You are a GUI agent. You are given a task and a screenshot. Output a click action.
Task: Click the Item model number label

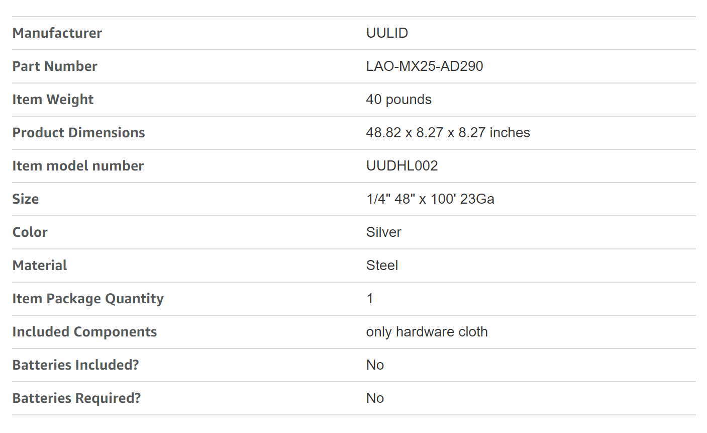click(78, 166)
